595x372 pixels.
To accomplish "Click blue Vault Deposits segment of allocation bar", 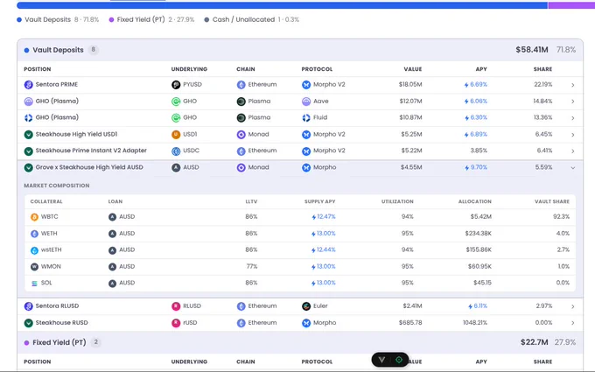I will click(x=282, y=5).
